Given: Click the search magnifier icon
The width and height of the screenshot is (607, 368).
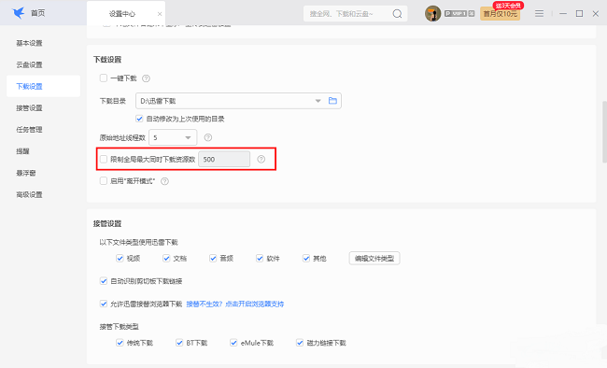Looking at the screenshot, I should (397, 14).
